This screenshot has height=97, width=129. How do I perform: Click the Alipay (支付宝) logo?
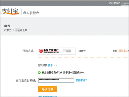click(x=10, y=11)
